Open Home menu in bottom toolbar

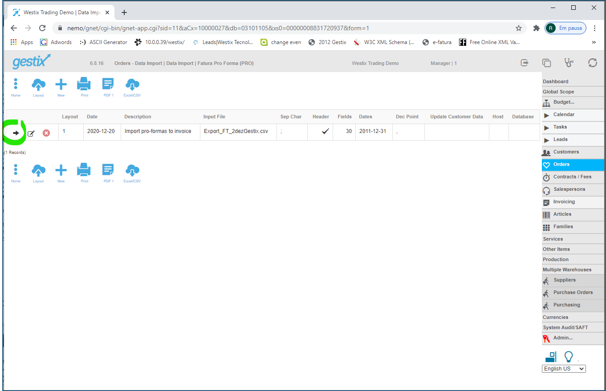click(x=16, y=173)
